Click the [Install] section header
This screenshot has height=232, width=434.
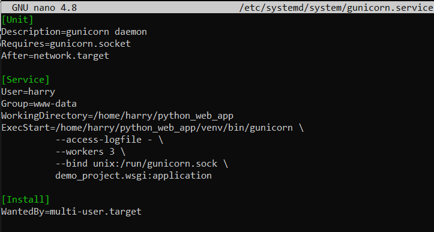tap(25, 200)
